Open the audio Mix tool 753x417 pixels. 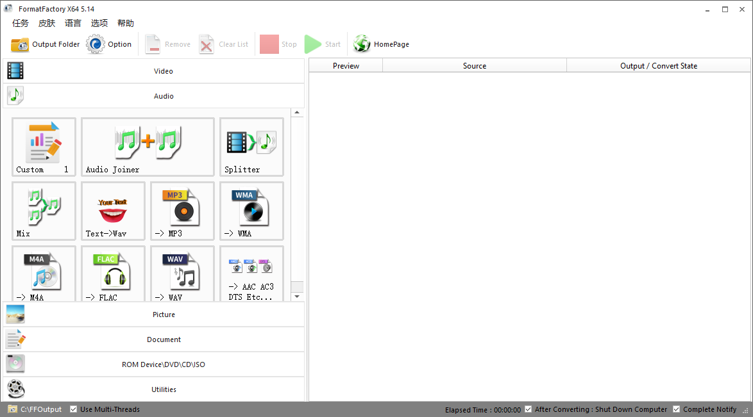[x=44, y=211]
